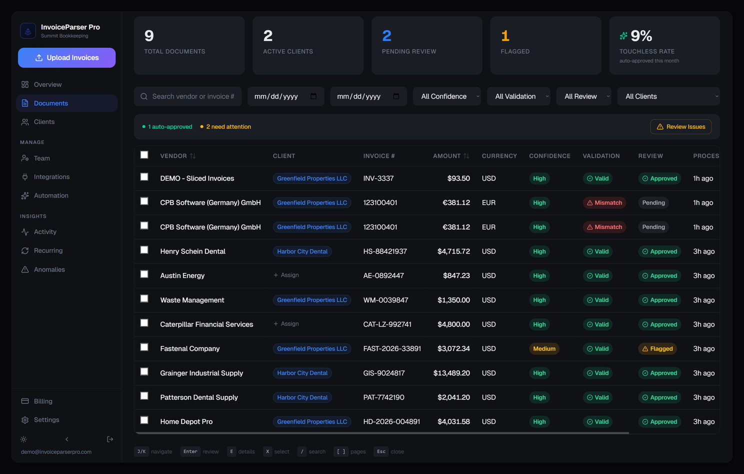Screen dimensions: 744x474
Task: Toggle the select-all checkbox in table header
Action: [144, 155]
